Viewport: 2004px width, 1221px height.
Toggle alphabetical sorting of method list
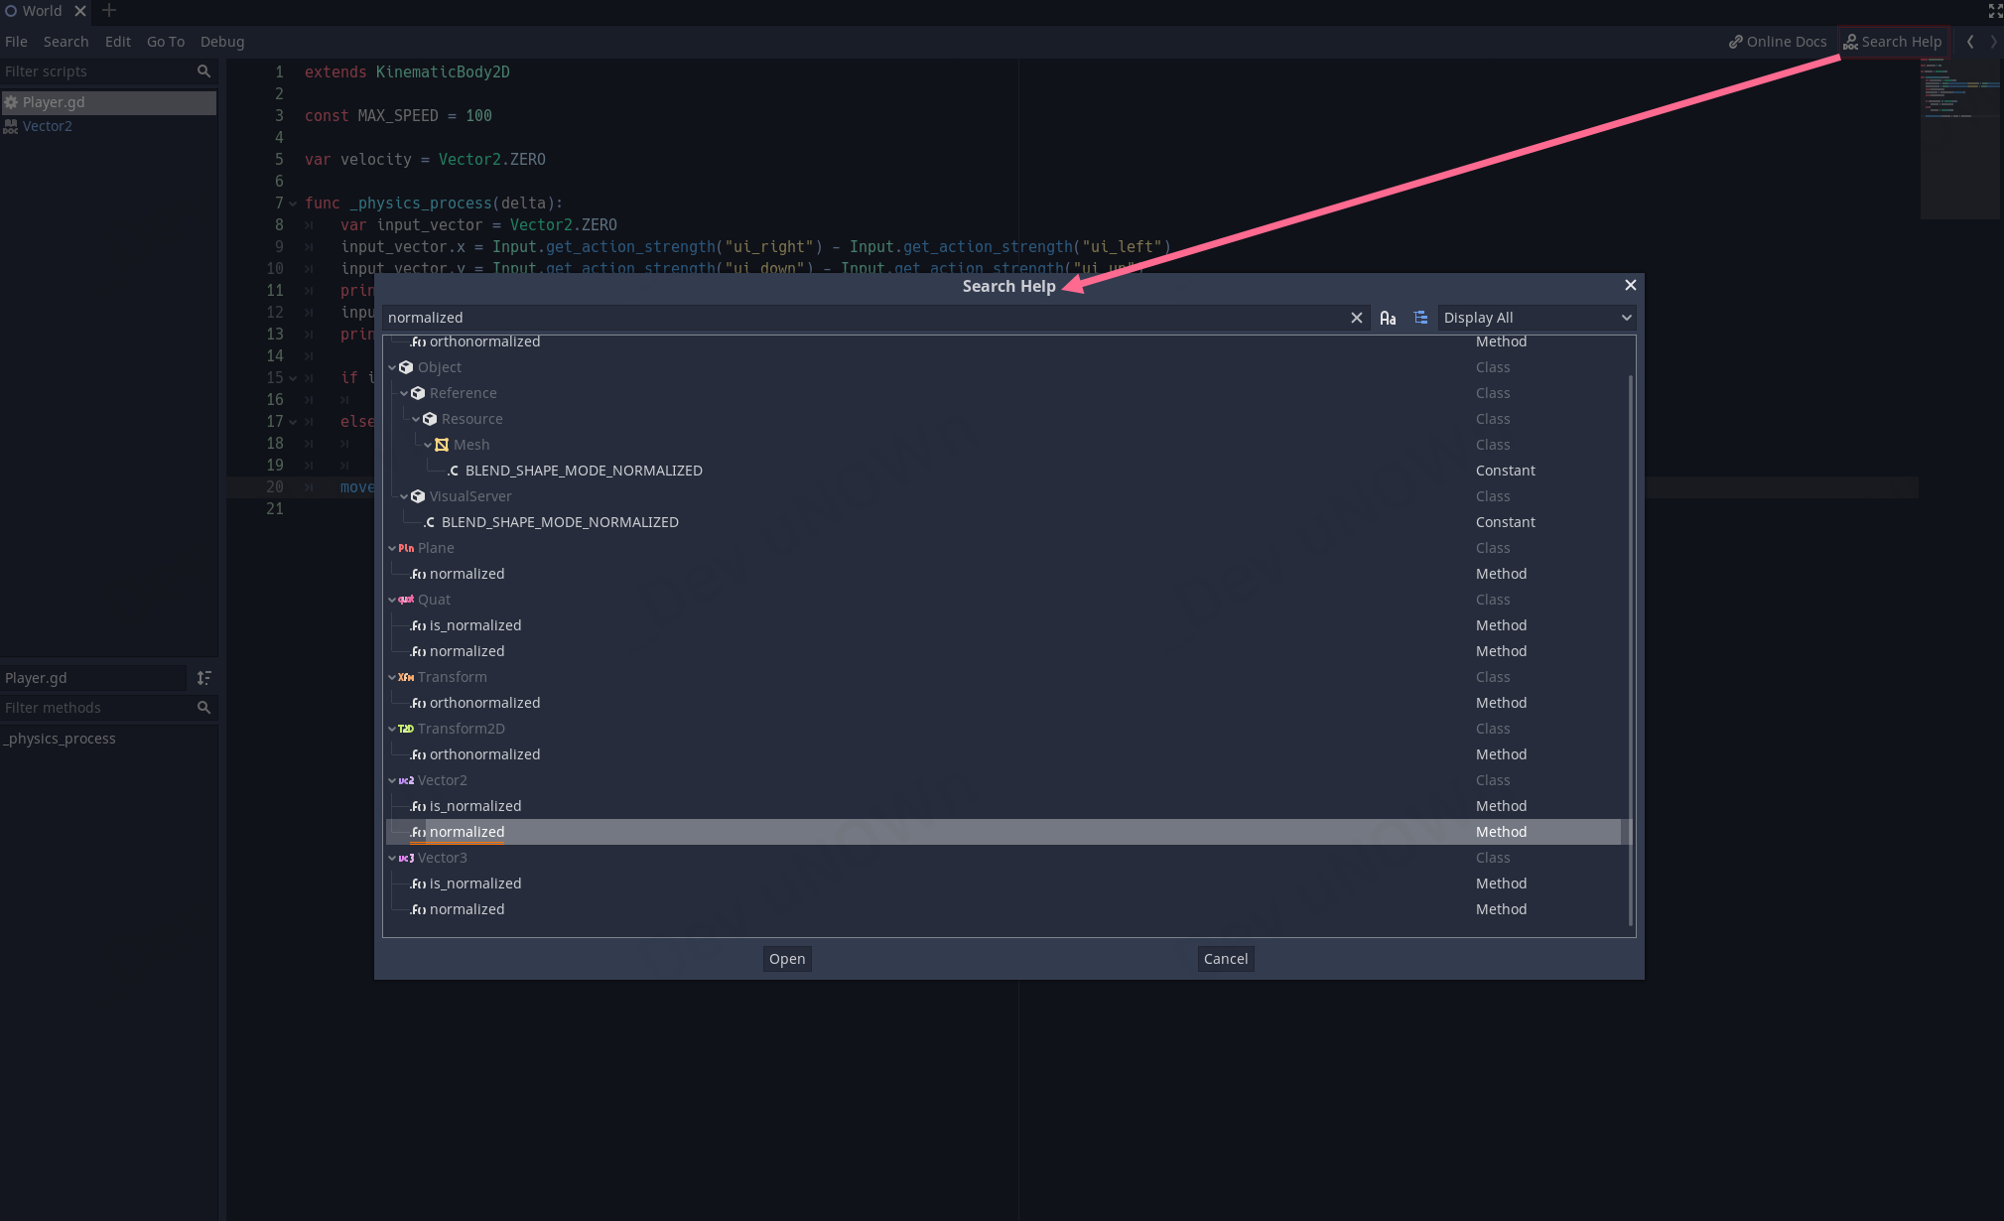(203, 678)
